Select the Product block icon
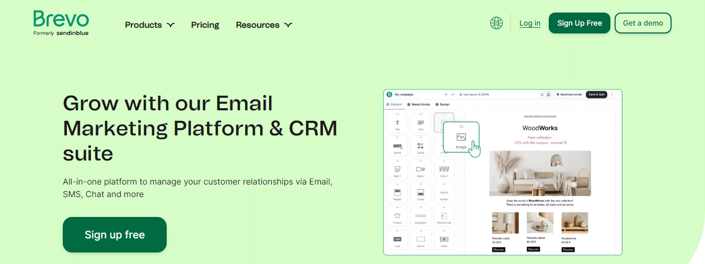705x264 pixels. (397, 216)
